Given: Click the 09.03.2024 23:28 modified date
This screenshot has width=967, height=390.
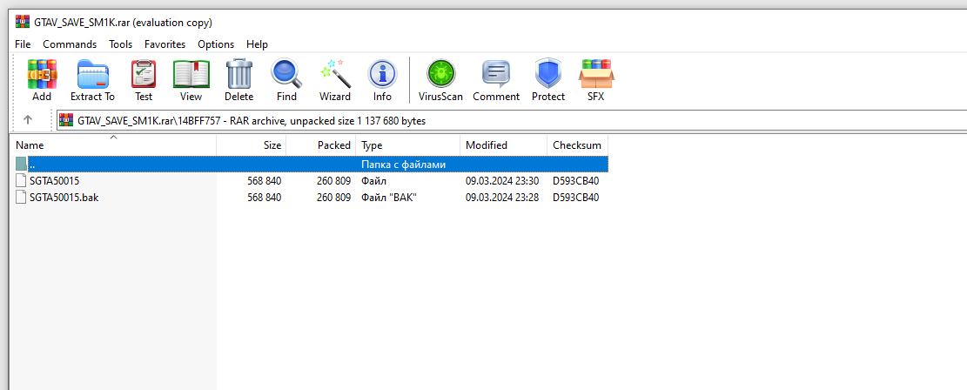Looking at the screenshot, I should (x=501, y=198).
